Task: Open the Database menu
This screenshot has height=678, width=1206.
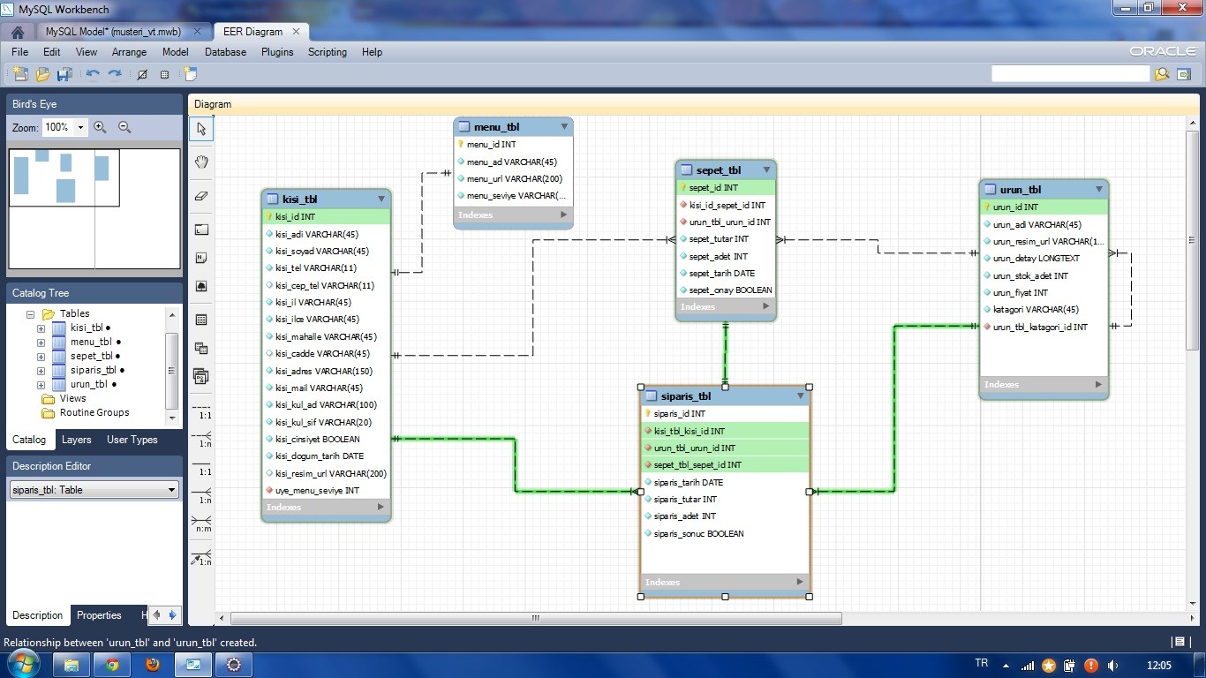Action: (225, 52)
